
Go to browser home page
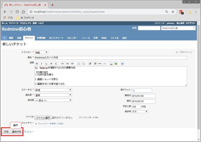(23, 12)
